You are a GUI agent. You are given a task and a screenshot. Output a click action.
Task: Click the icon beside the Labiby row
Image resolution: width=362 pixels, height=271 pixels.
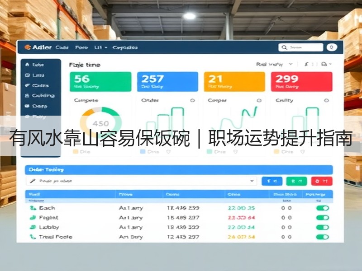pyautogui.click(x=33, y=227)
